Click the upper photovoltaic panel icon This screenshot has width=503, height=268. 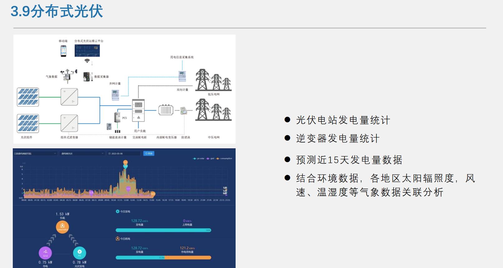coord(28,97)
